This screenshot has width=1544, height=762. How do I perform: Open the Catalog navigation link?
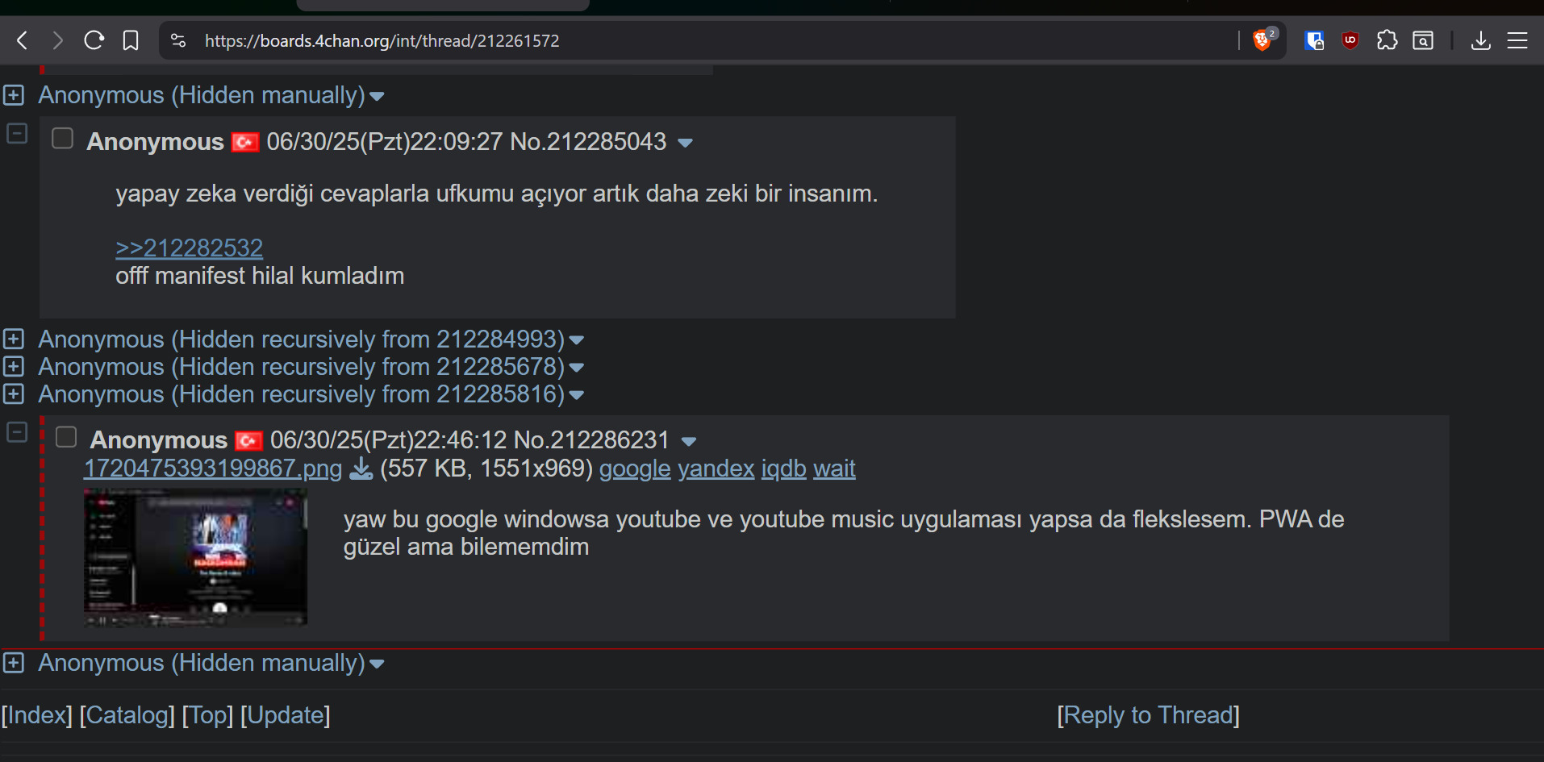[127, 715]
